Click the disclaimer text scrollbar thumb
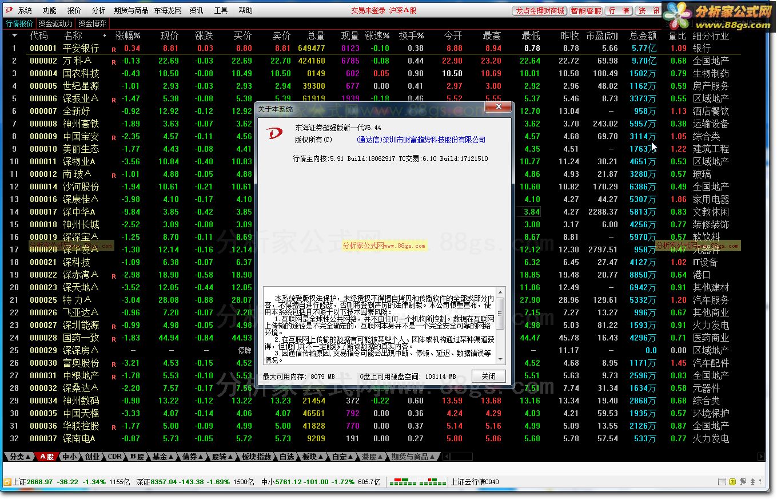Screen dimensions: 777x499 tap(501, 313)
